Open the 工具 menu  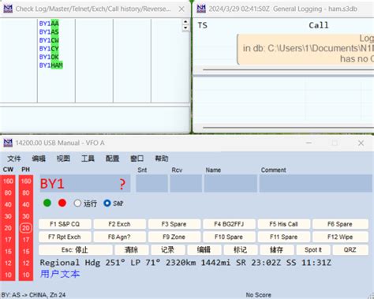coord(88,159)
